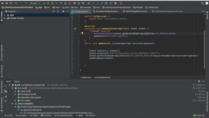Image resolution: width=209 pixels, height=118 pixels.
Task: Expand the Run tasks node
Action: [x=15, y=101]
